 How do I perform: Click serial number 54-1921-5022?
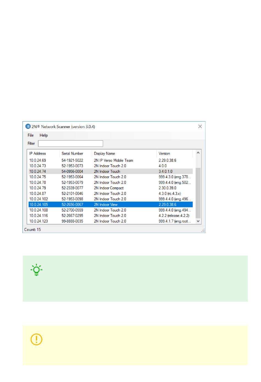pos(72,160)
